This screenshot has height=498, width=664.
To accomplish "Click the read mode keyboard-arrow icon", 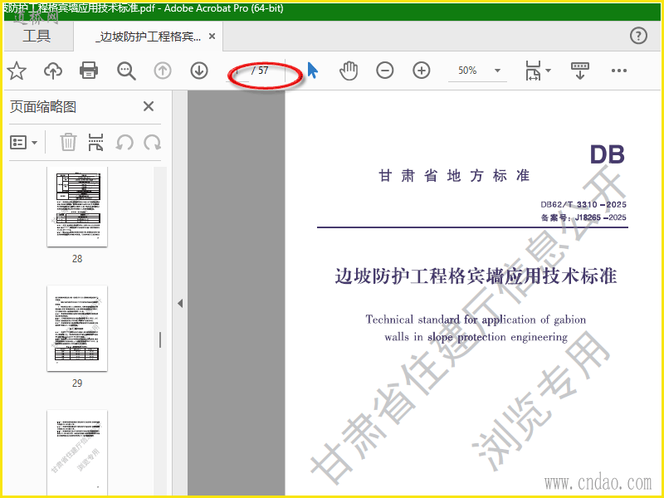I will point(580,71).
